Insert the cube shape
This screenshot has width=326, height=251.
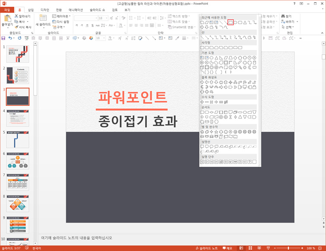[x=202, y=67]
